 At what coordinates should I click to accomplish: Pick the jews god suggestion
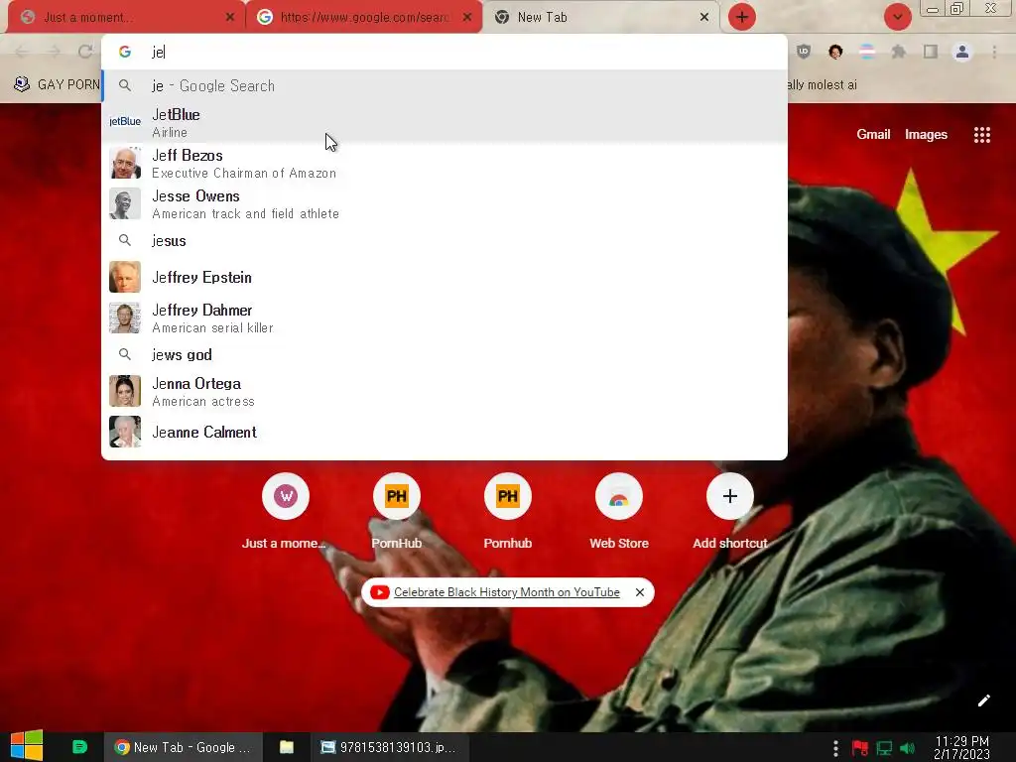444,354
